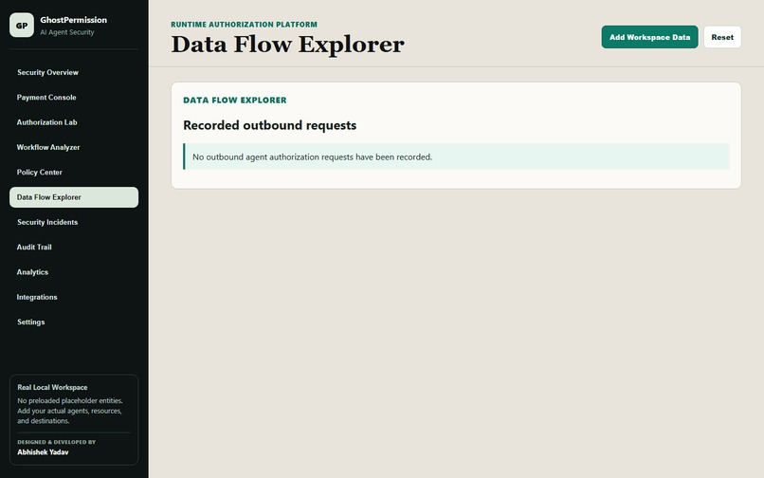Image resolution: width=764 pixels, height=478 pixels.
Task: Click the 'Designed & Developed By' caption
Action: pos(57,442)
